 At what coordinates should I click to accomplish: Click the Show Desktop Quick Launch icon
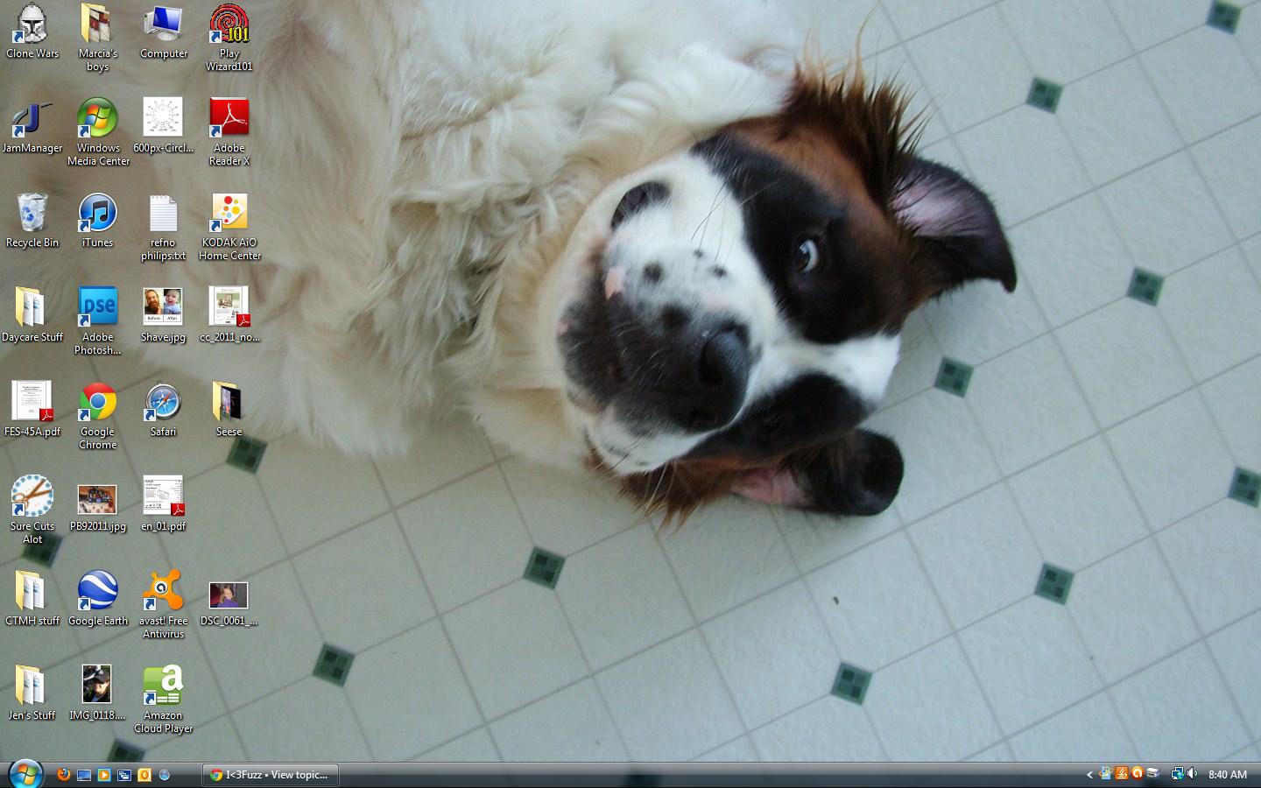point(84,775)
